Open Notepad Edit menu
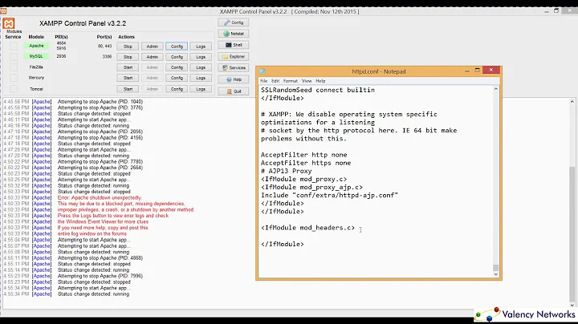Image resolution: width=578 pixels, height=324 pixels. click(275, 81)
